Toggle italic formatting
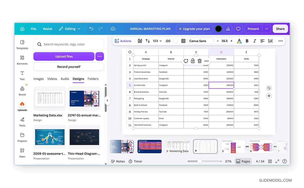This screenshot has width=304, height=188. (x=255, y=41)
